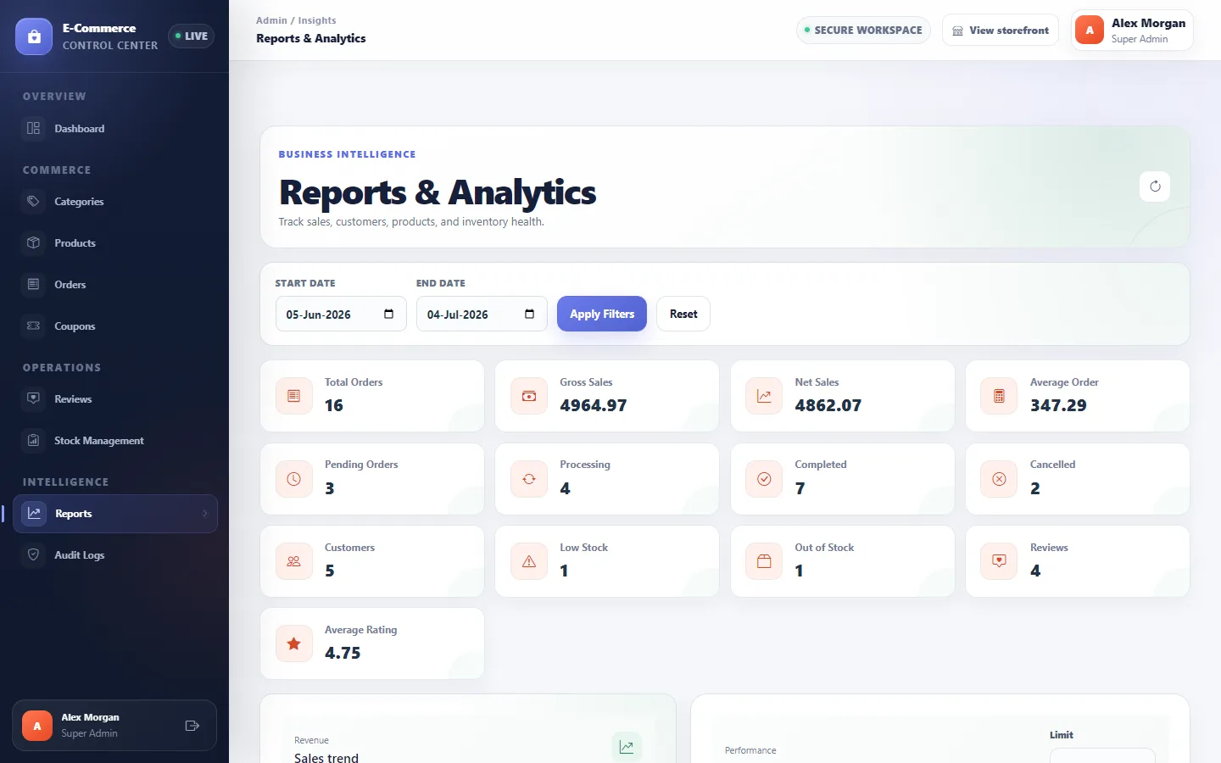This screenshot has height=763, width=1221.
Task: Click the Start Date input field
Action: tap(341, 315)
